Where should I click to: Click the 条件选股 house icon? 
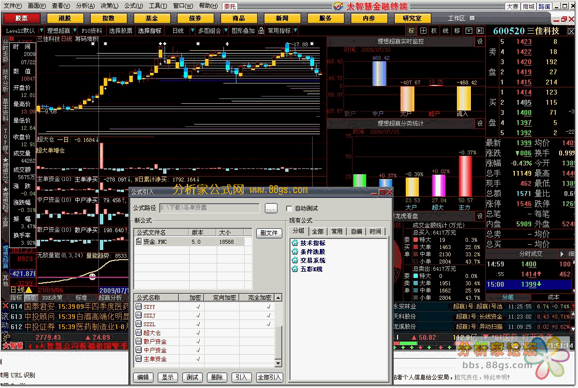(295, 251)
